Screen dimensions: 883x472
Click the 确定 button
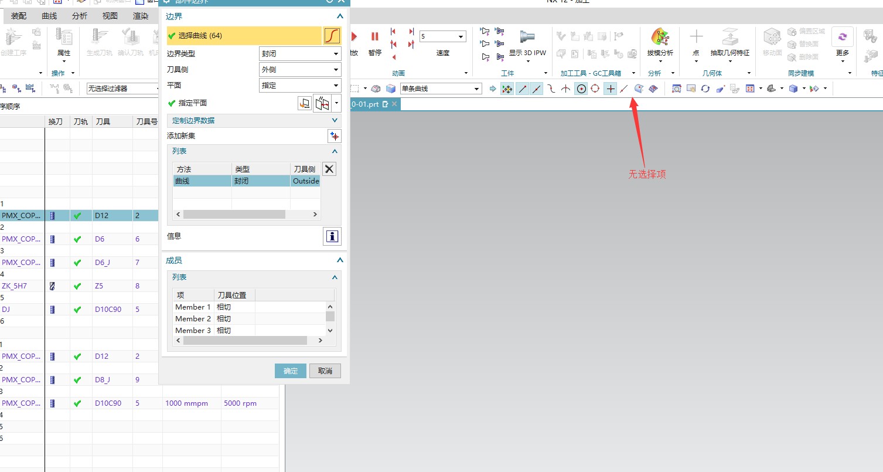tap(291, 371)
